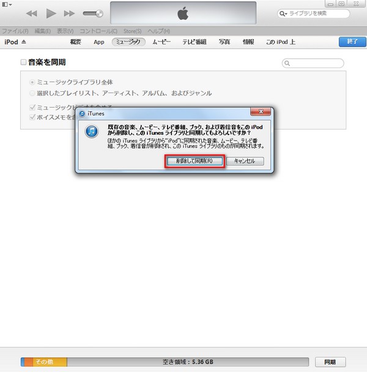The image size is (367, 372).
Task: Click 削除して同期(R) button in dialog
Action: (x=195, y=161)
